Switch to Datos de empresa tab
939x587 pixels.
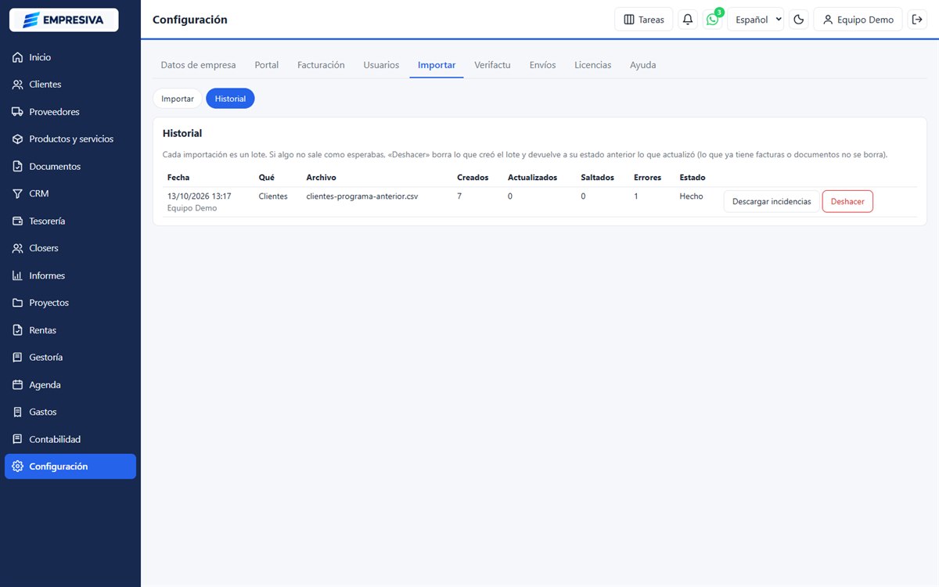pos(198,65)
